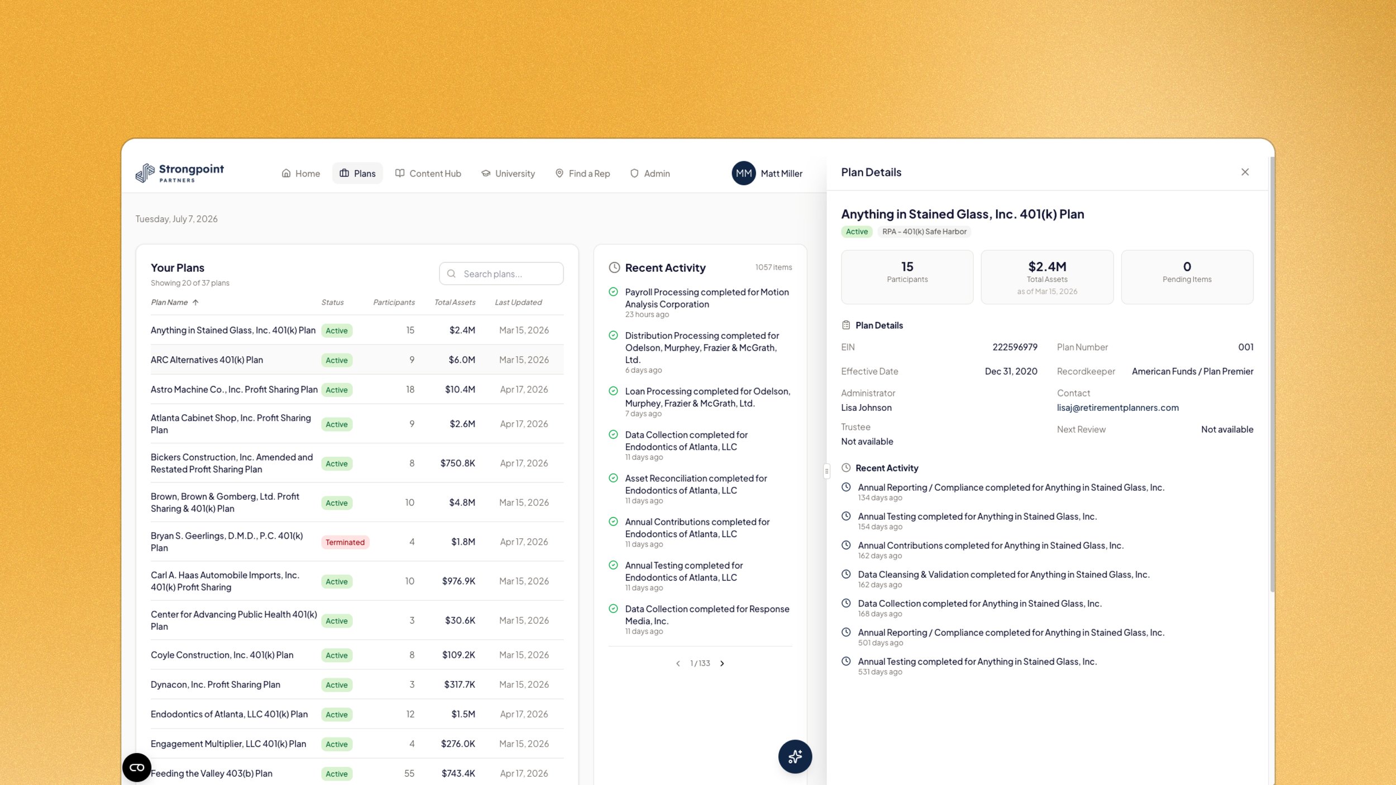
Task: Open Bryan S. Geerlings 401(k) Plan
Action: click(357, 542)
